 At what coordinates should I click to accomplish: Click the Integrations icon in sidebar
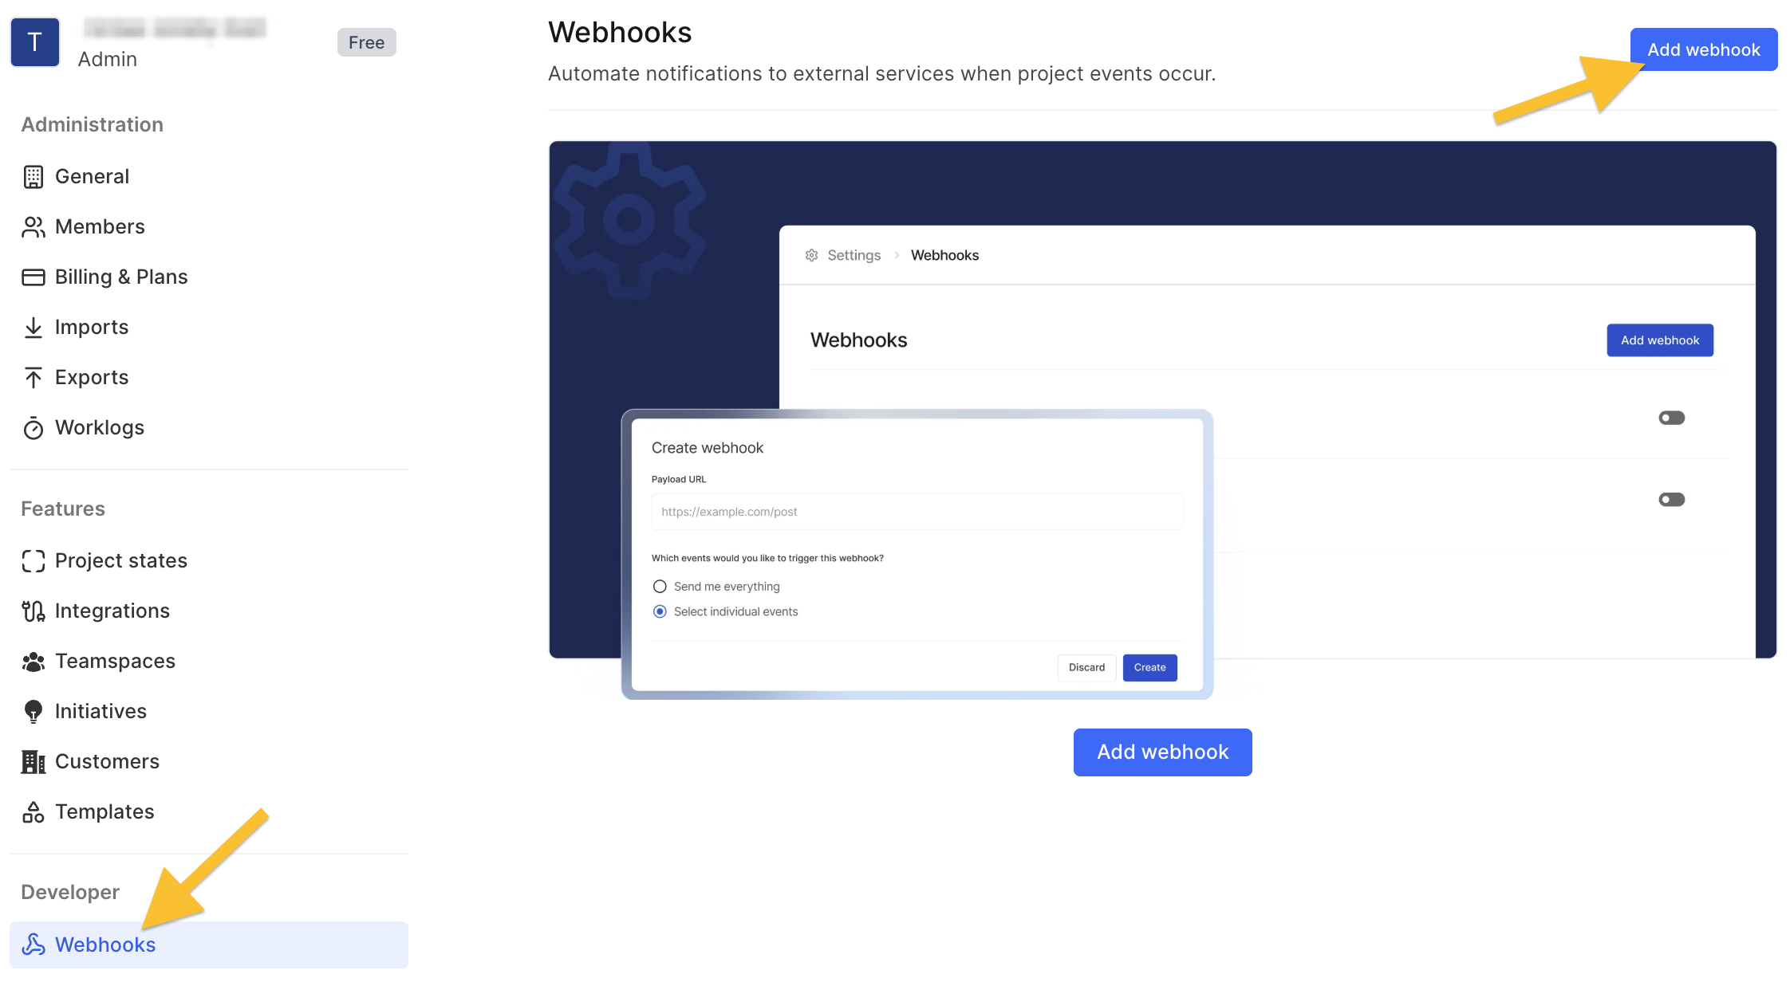pyautogui.click(x=33, y=611)
